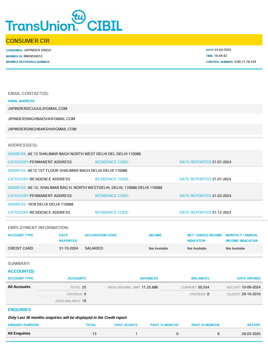Select email JAPINDERSINGHBAKSHI@GMAIL.COM
The image size is (268, 344).
(x=42, y=129)
